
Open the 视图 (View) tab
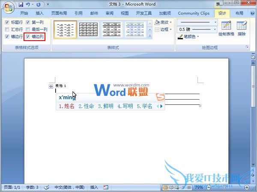(125, 13)
